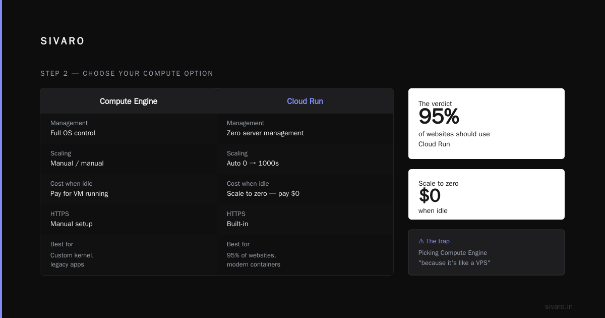
Task: Click 'Scaling' label in Cloud Run column
Action: [237, 153]
